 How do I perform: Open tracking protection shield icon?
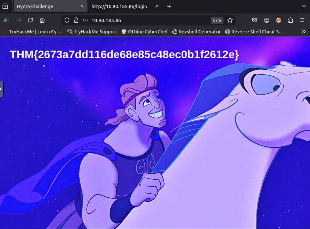pos(67,20)
